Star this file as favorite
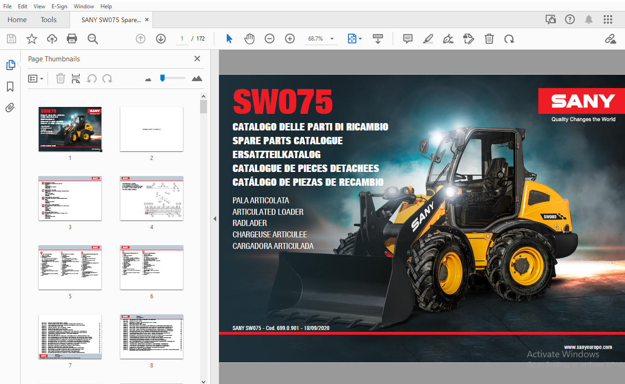This screenshot has width=625, height=384. [32, 39]
